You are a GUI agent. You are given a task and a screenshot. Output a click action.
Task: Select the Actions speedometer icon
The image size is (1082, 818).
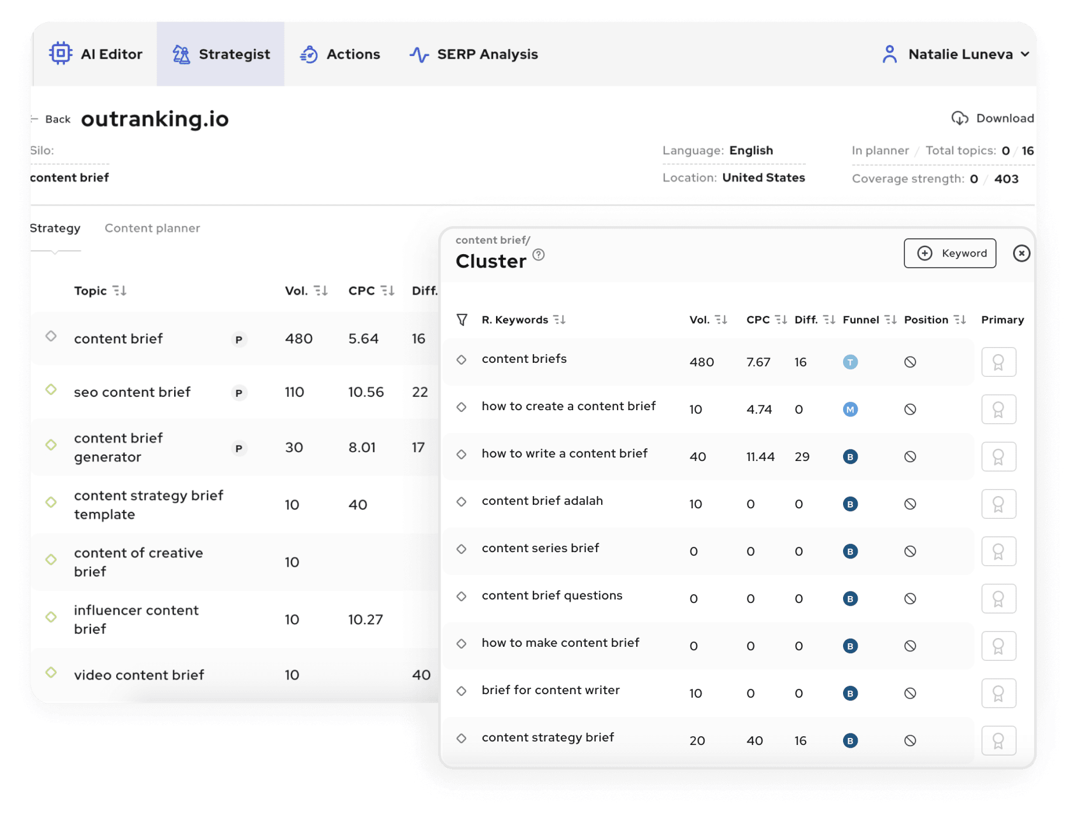309,54
